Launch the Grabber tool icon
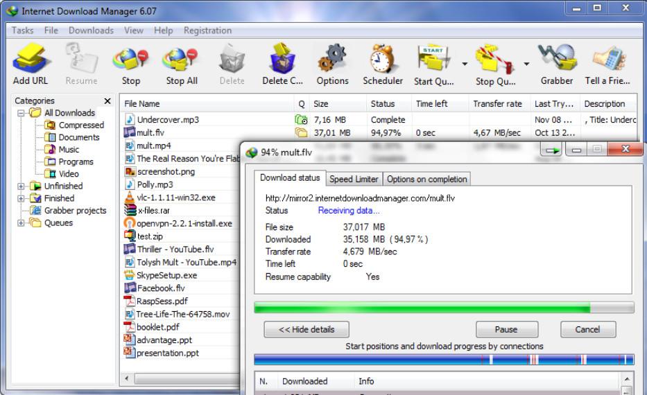This screenshot has width=647, height=395. 556,60
